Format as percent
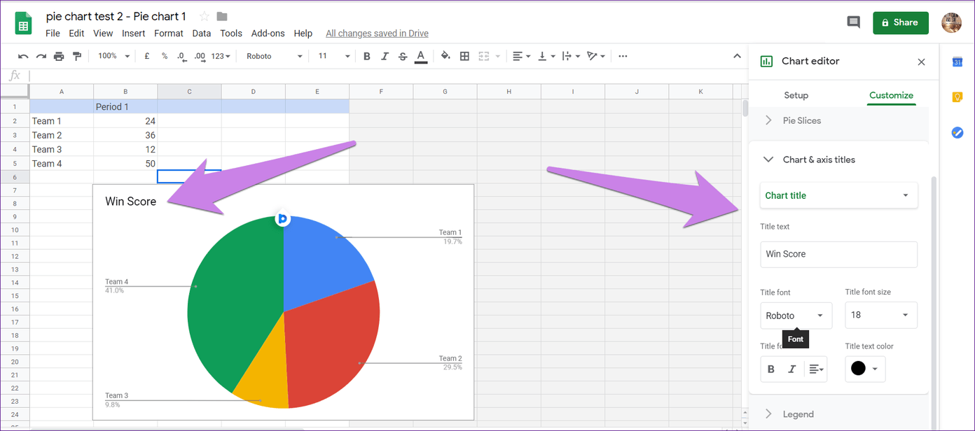This screenshot has width=975, height=431. click(x=165, y=56)
